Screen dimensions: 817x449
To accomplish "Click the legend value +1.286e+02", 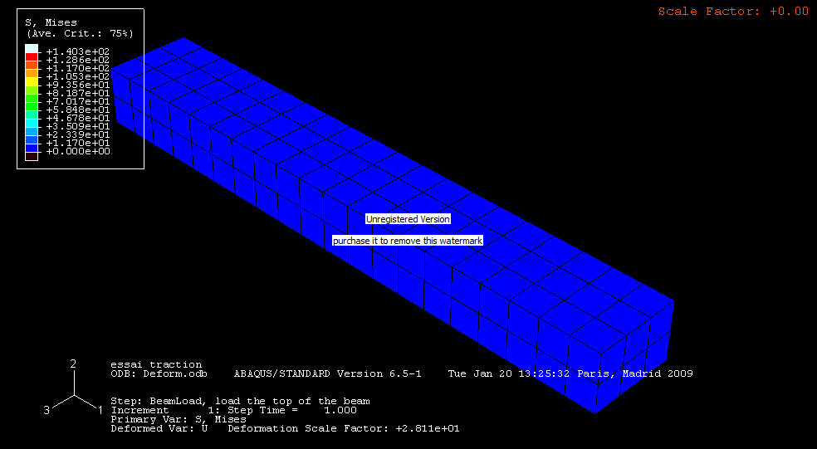I will (78, 60).
